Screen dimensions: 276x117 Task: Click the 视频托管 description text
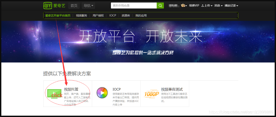(x=77, y=99)
